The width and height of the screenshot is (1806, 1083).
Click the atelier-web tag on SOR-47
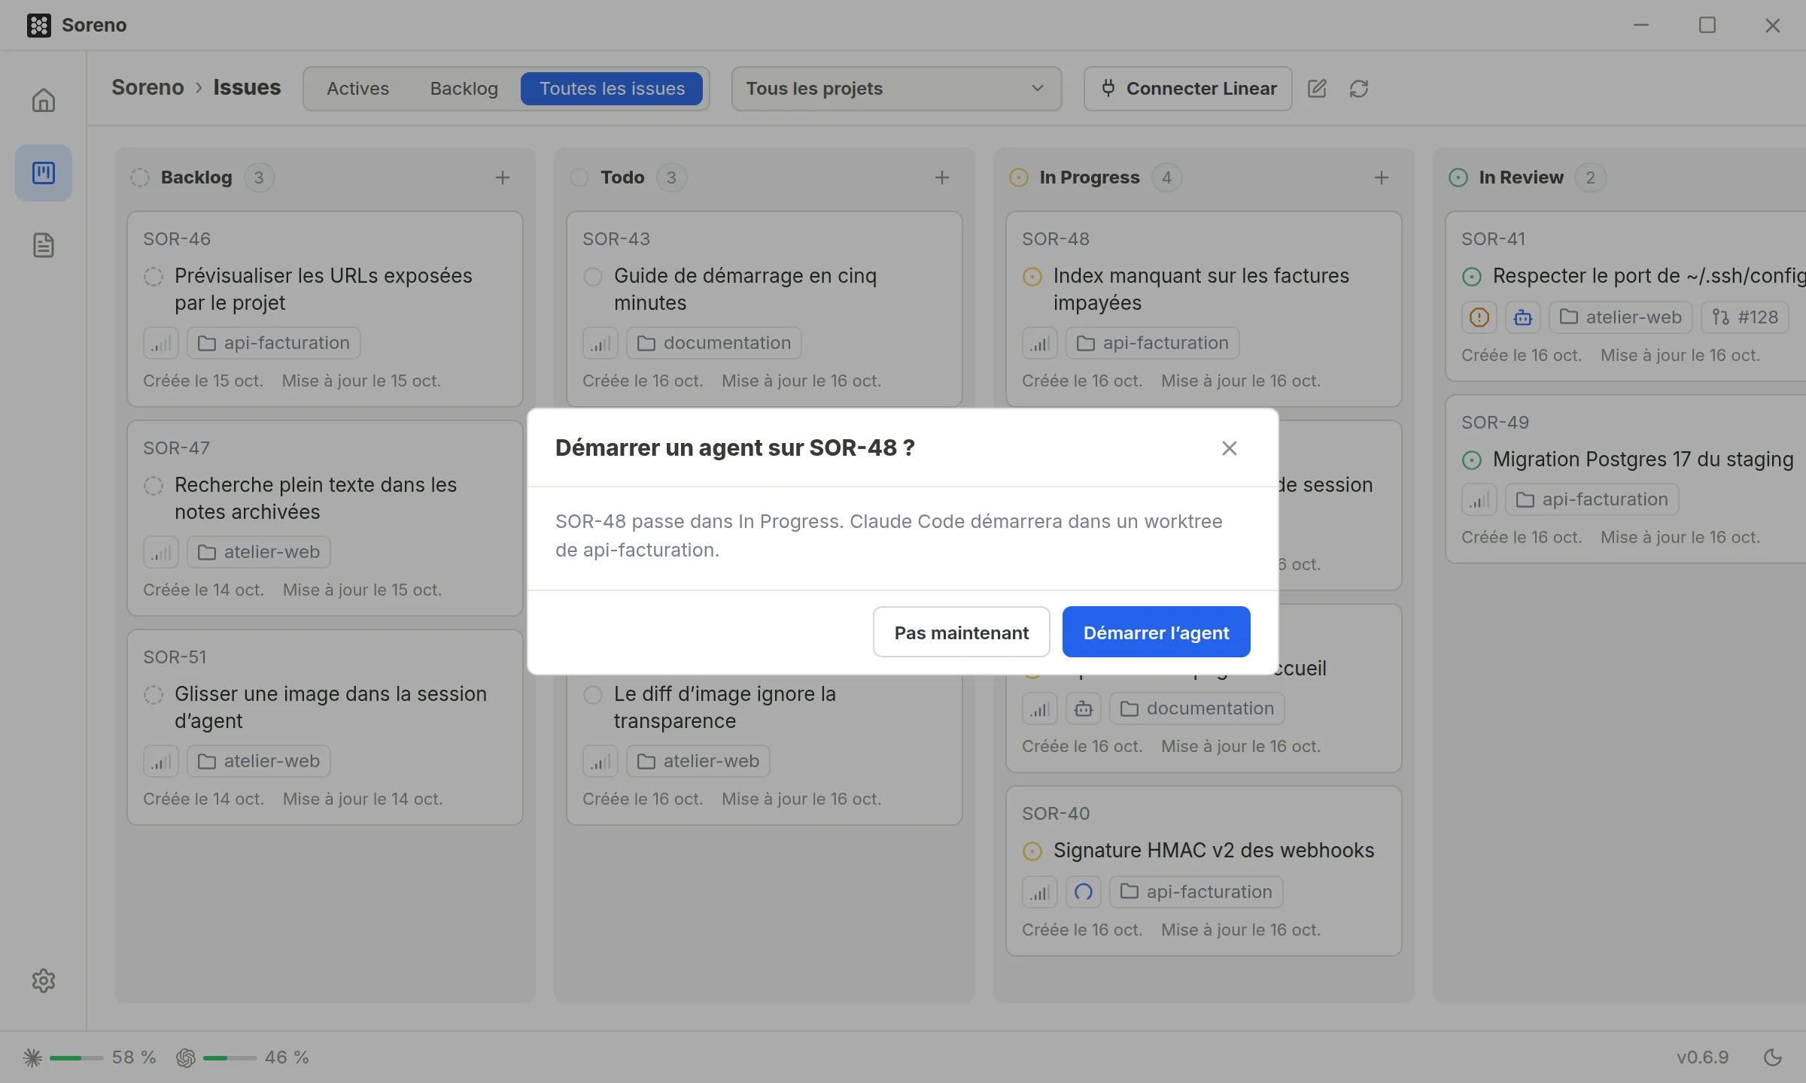259,552
